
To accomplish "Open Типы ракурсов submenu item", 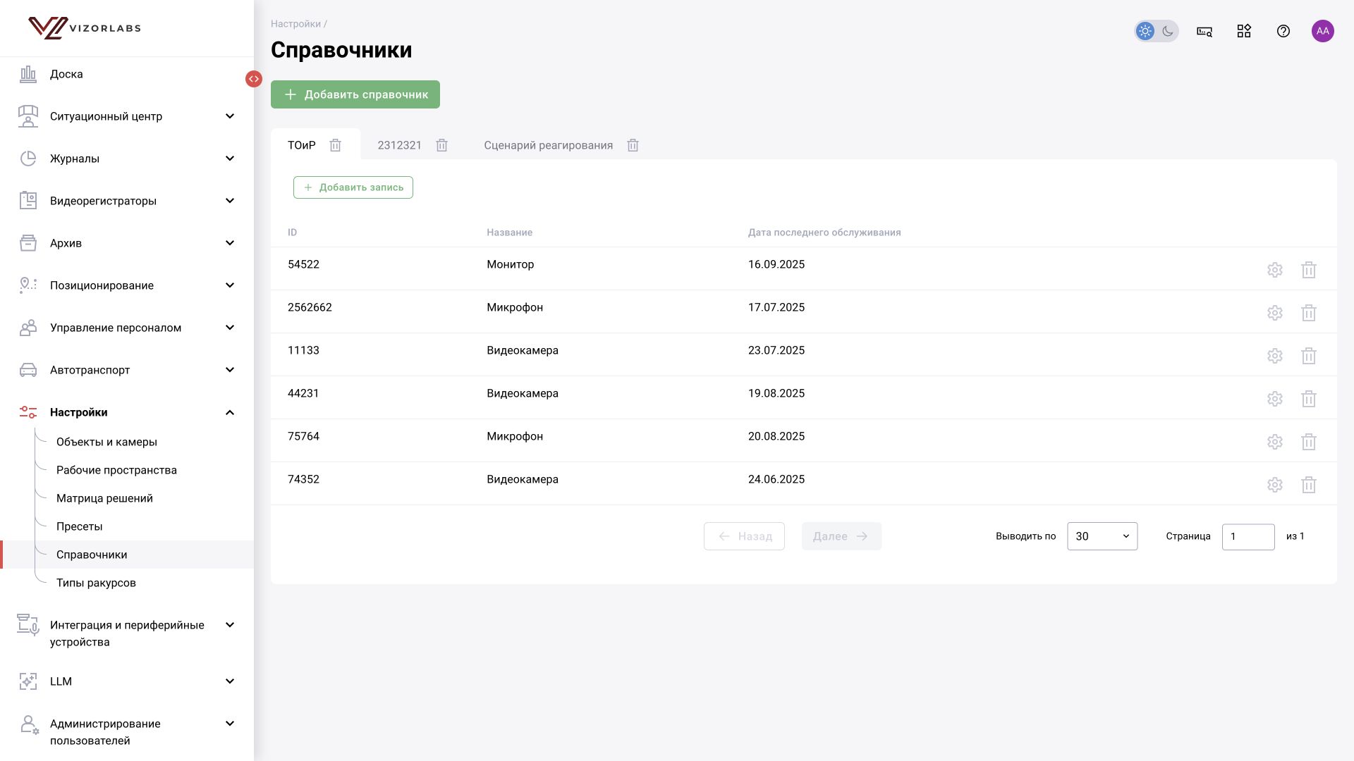I will (96, 583).
